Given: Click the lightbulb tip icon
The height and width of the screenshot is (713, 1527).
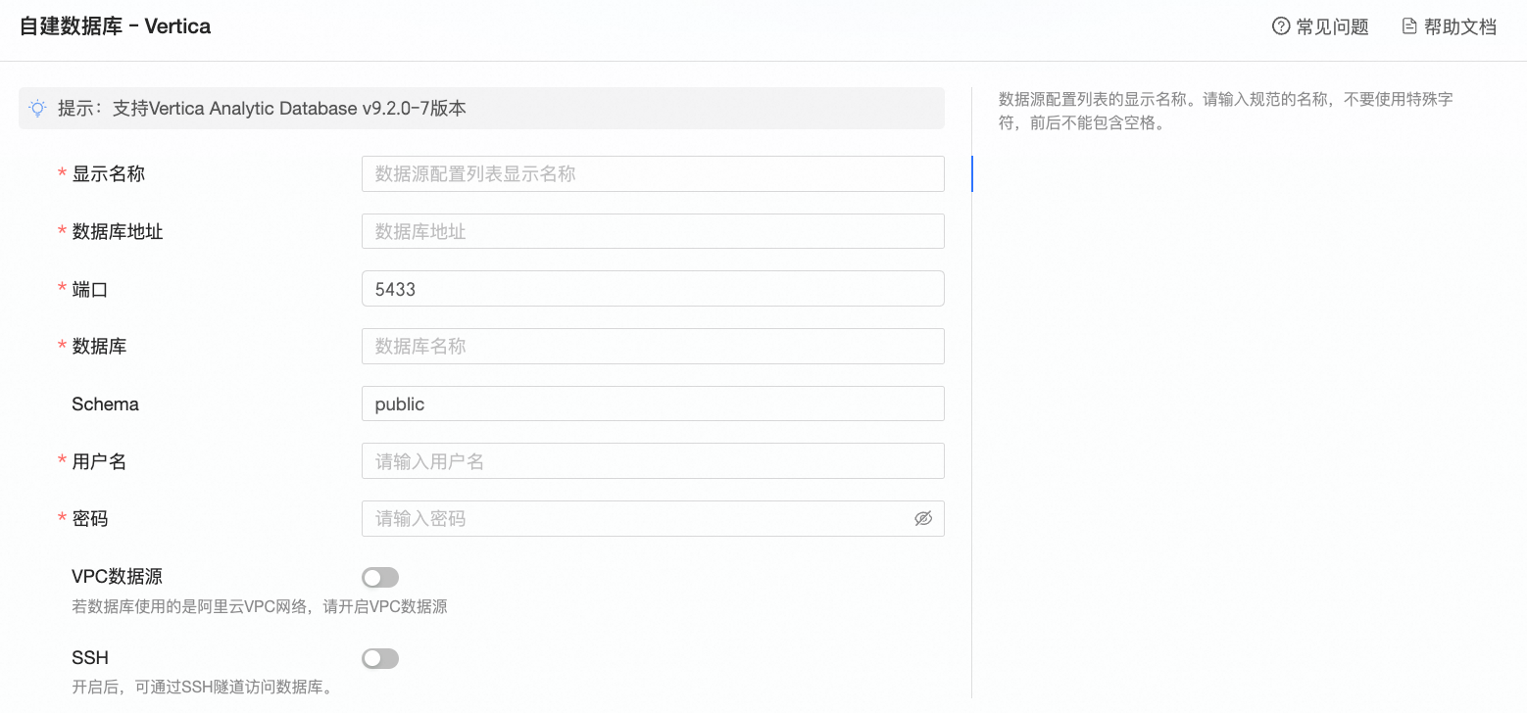Looking at the screenshot, I should coord(37,108).
